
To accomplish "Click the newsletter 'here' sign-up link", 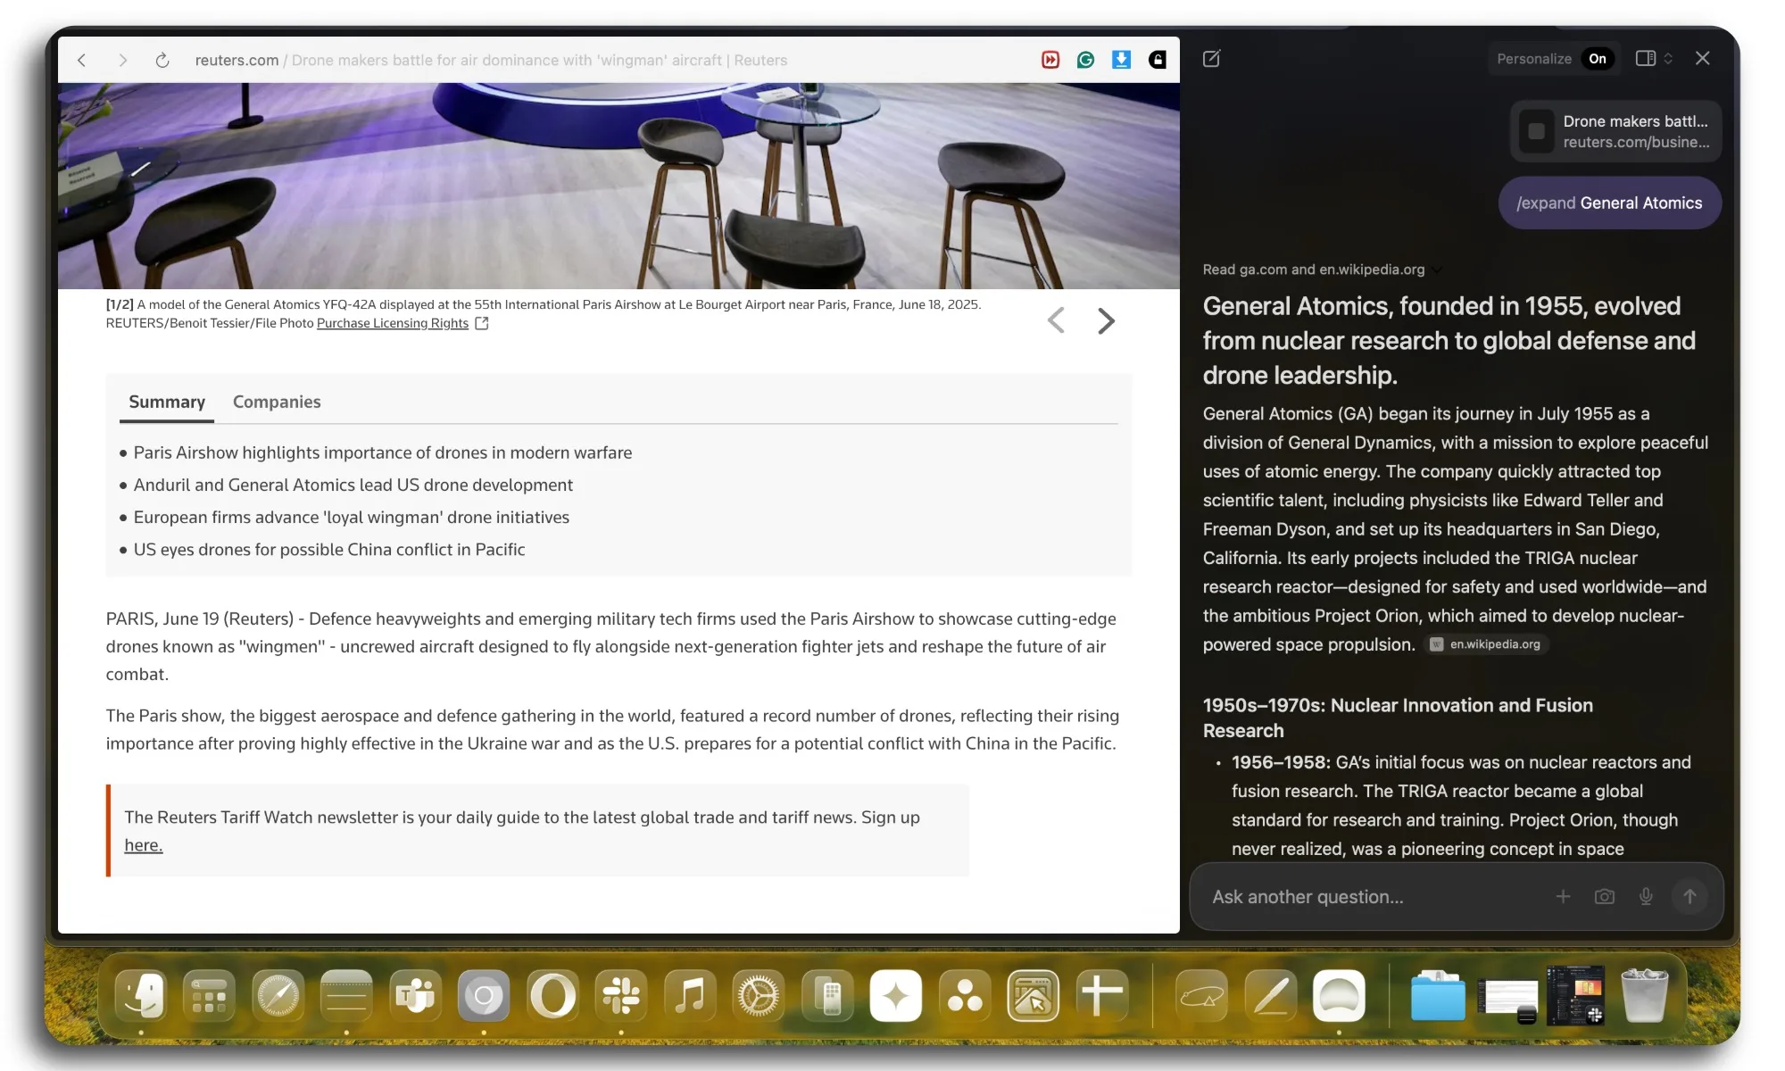I will [143, 845].
